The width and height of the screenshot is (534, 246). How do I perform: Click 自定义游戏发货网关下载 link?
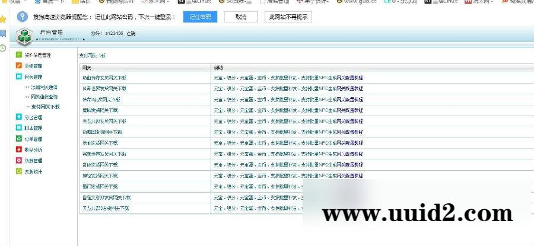pos(107,197)
